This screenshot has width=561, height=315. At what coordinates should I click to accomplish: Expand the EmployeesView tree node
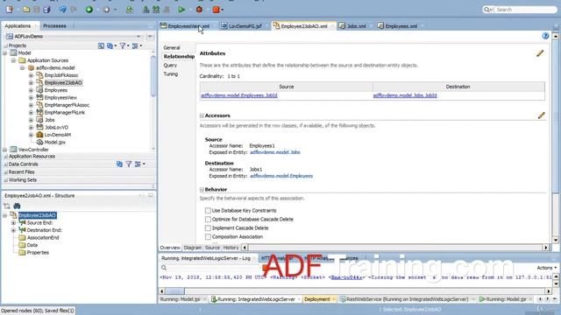point(31,97)
